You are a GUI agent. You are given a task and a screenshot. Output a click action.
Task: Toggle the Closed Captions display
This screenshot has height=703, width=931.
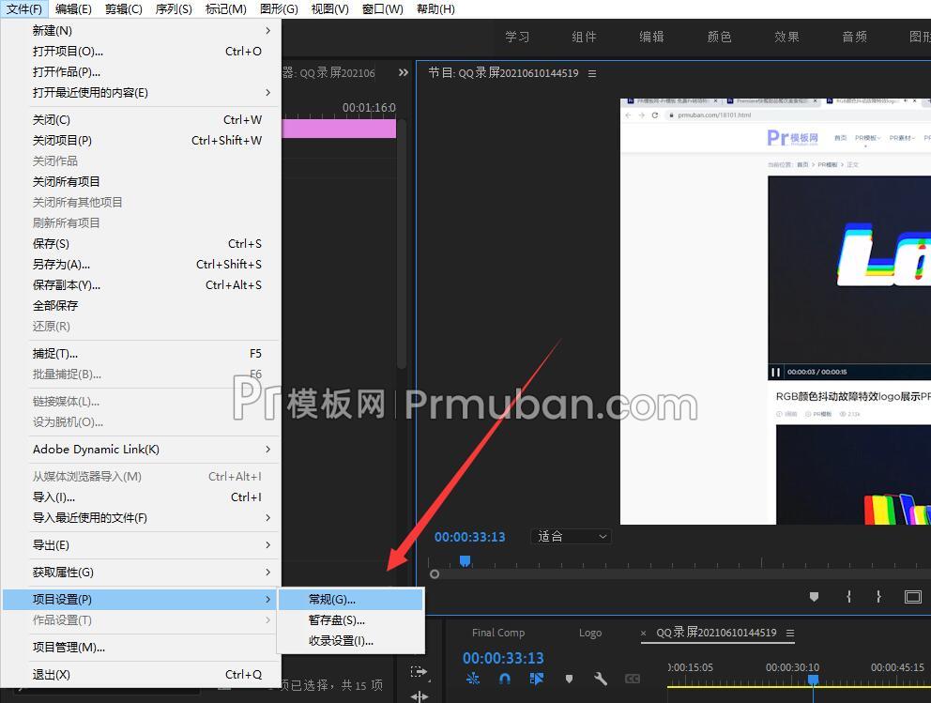pos(633,678)
